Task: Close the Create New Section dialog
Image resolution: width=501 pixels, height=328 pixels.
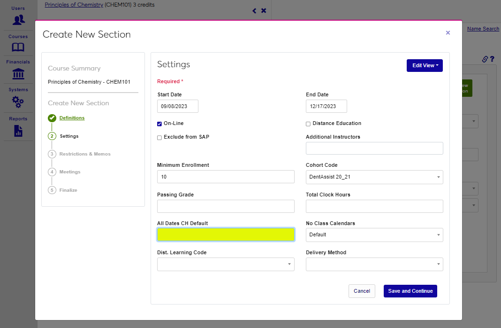Action: coord(448,33)
